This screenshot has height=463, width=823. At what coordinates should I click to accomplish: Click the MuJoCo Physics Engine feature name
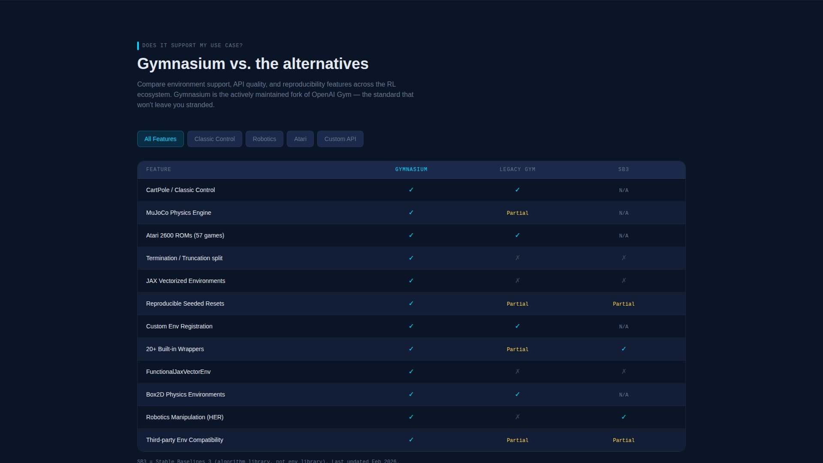point(178,213)
